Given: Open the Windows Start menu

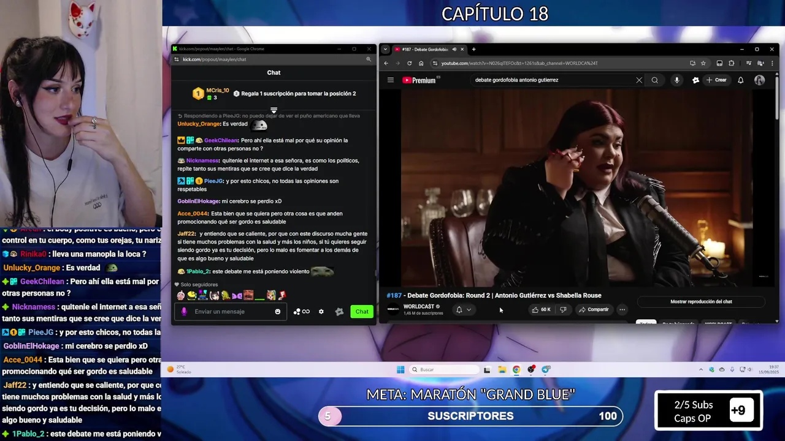Looking at the screenshot, I should 400,369.
